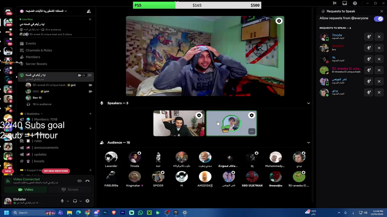The width and height of the screenshot is (387, 217).
Task: Open options on green-avatar speaker tile
Action: (252, 131)
